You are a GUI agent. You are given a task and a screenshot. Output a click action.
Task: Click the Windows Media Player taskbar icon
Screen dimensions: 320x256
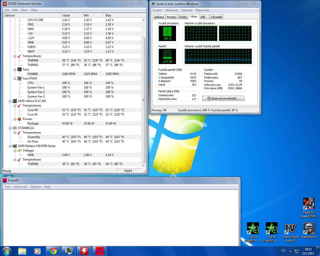(x=37, y=251)
